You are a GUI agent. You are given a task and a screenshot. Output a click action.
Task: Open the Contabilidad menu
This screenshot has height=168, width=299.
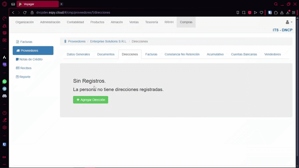pos(75,22)
